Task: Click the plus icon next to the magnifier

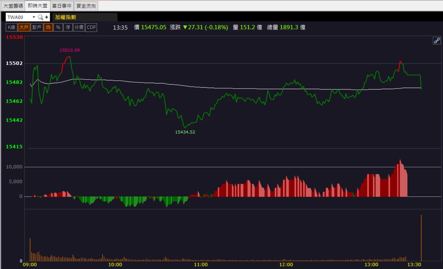Action: (46, 17)
